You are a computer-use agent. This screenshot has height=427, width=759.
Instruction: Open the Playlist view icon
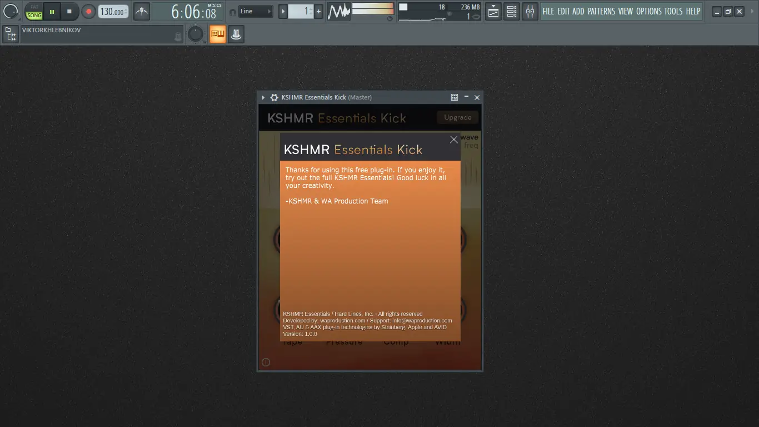493,11
